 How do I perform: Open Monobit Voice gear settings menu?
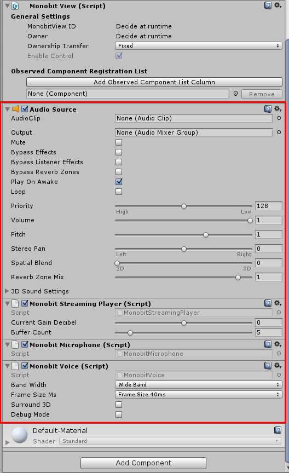(278, 366)
